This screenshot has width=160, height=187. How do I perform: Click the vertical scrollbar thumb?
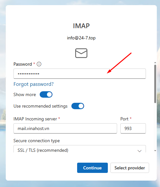click(155, 84)
